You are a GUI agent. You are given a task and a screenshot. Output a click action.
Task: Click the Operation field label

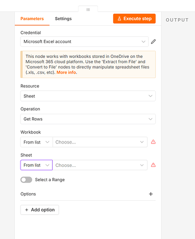pyautogui.click(x=30, y=109)
